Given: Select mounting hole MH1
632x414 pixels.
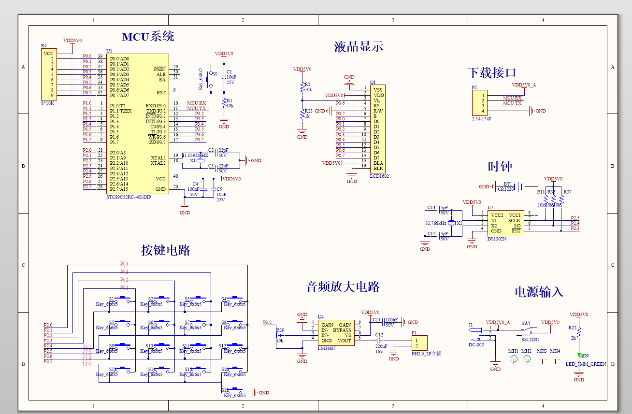Looking at the screenshot, I should 514,359.
